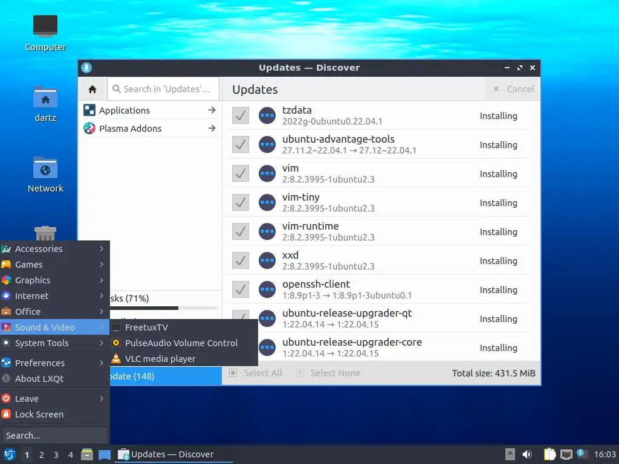619x464 pixels.
Task: Click the Select All button
Action: pos(256,373)
